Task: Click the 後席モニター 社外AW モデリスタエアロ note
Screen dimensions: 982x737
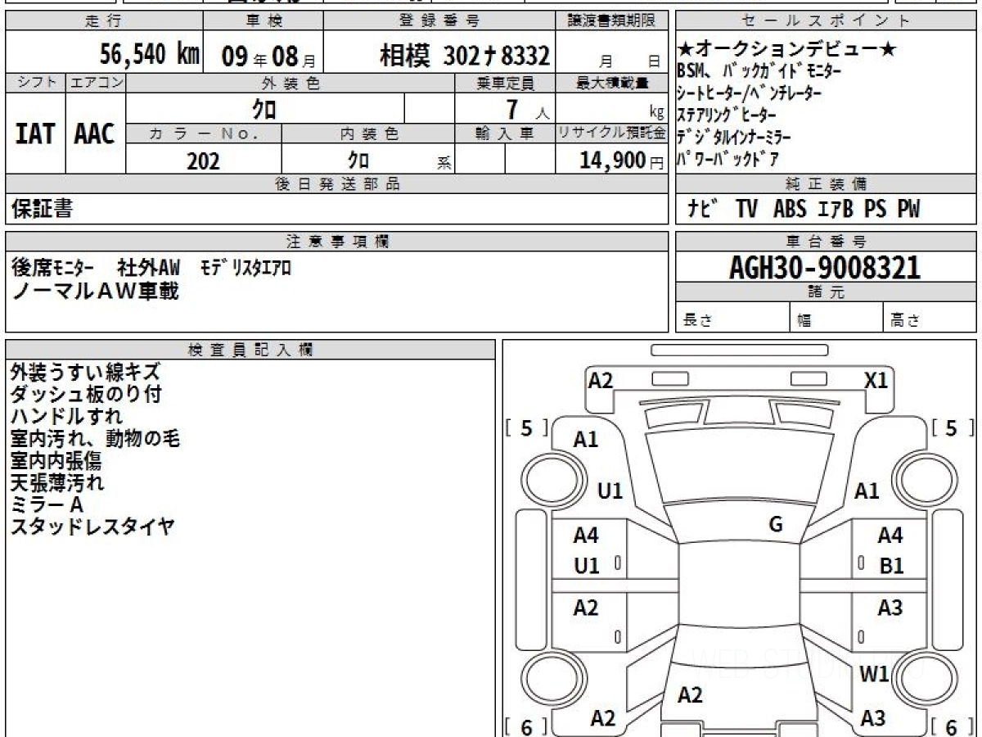Action: pyautogui.click(x=151, y=268)
